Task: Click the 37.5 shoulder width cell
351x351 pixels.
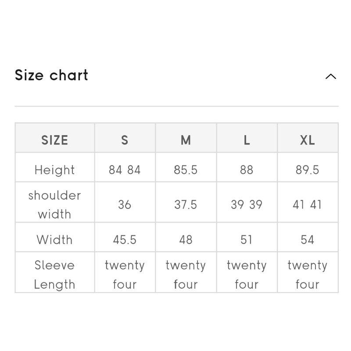Action: (186, 204)
